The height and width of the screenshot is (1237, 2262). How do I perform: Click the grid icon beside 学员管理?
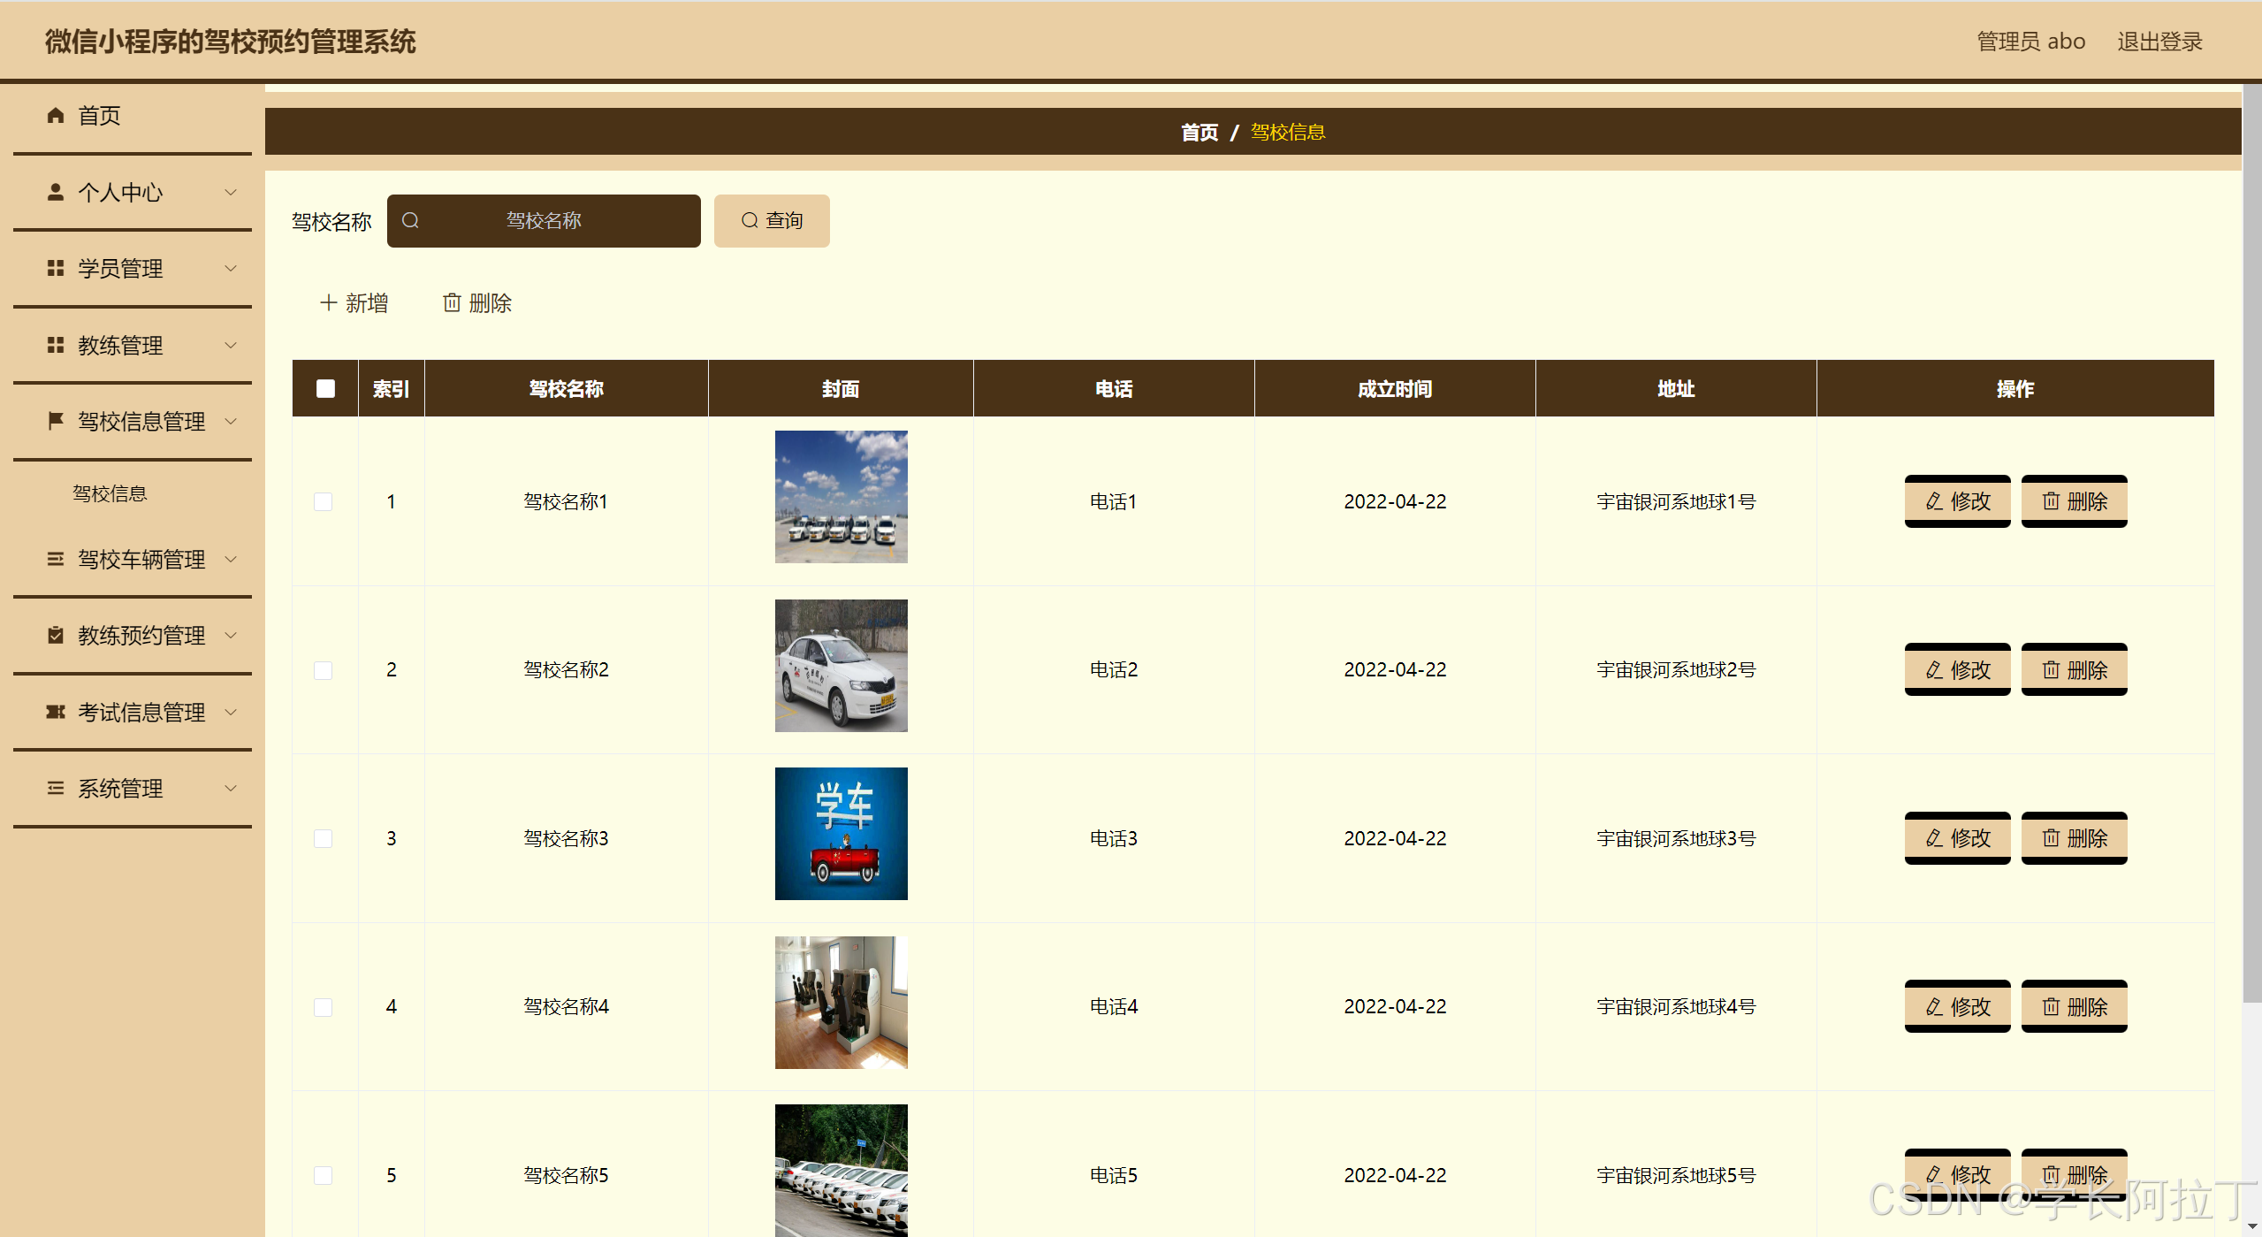coord(56,268)
